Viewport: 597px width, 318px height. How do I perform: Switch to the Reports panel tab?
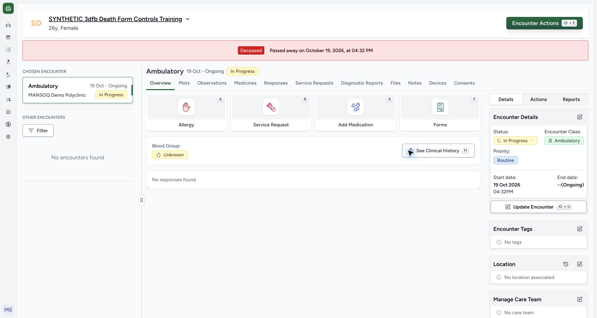coord(571,99)
